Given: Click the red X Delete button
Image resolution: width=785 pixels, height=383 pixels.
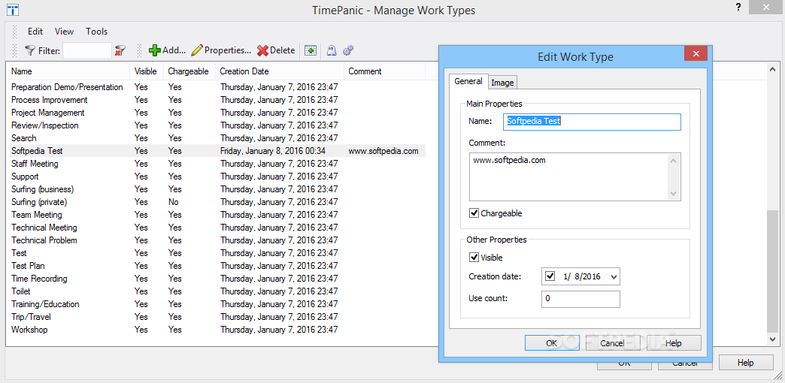Looking at the screenshot, I should click(x=276, y=50).
